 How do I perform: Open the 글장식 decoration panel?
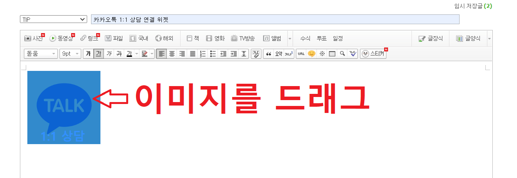(430, 39)
